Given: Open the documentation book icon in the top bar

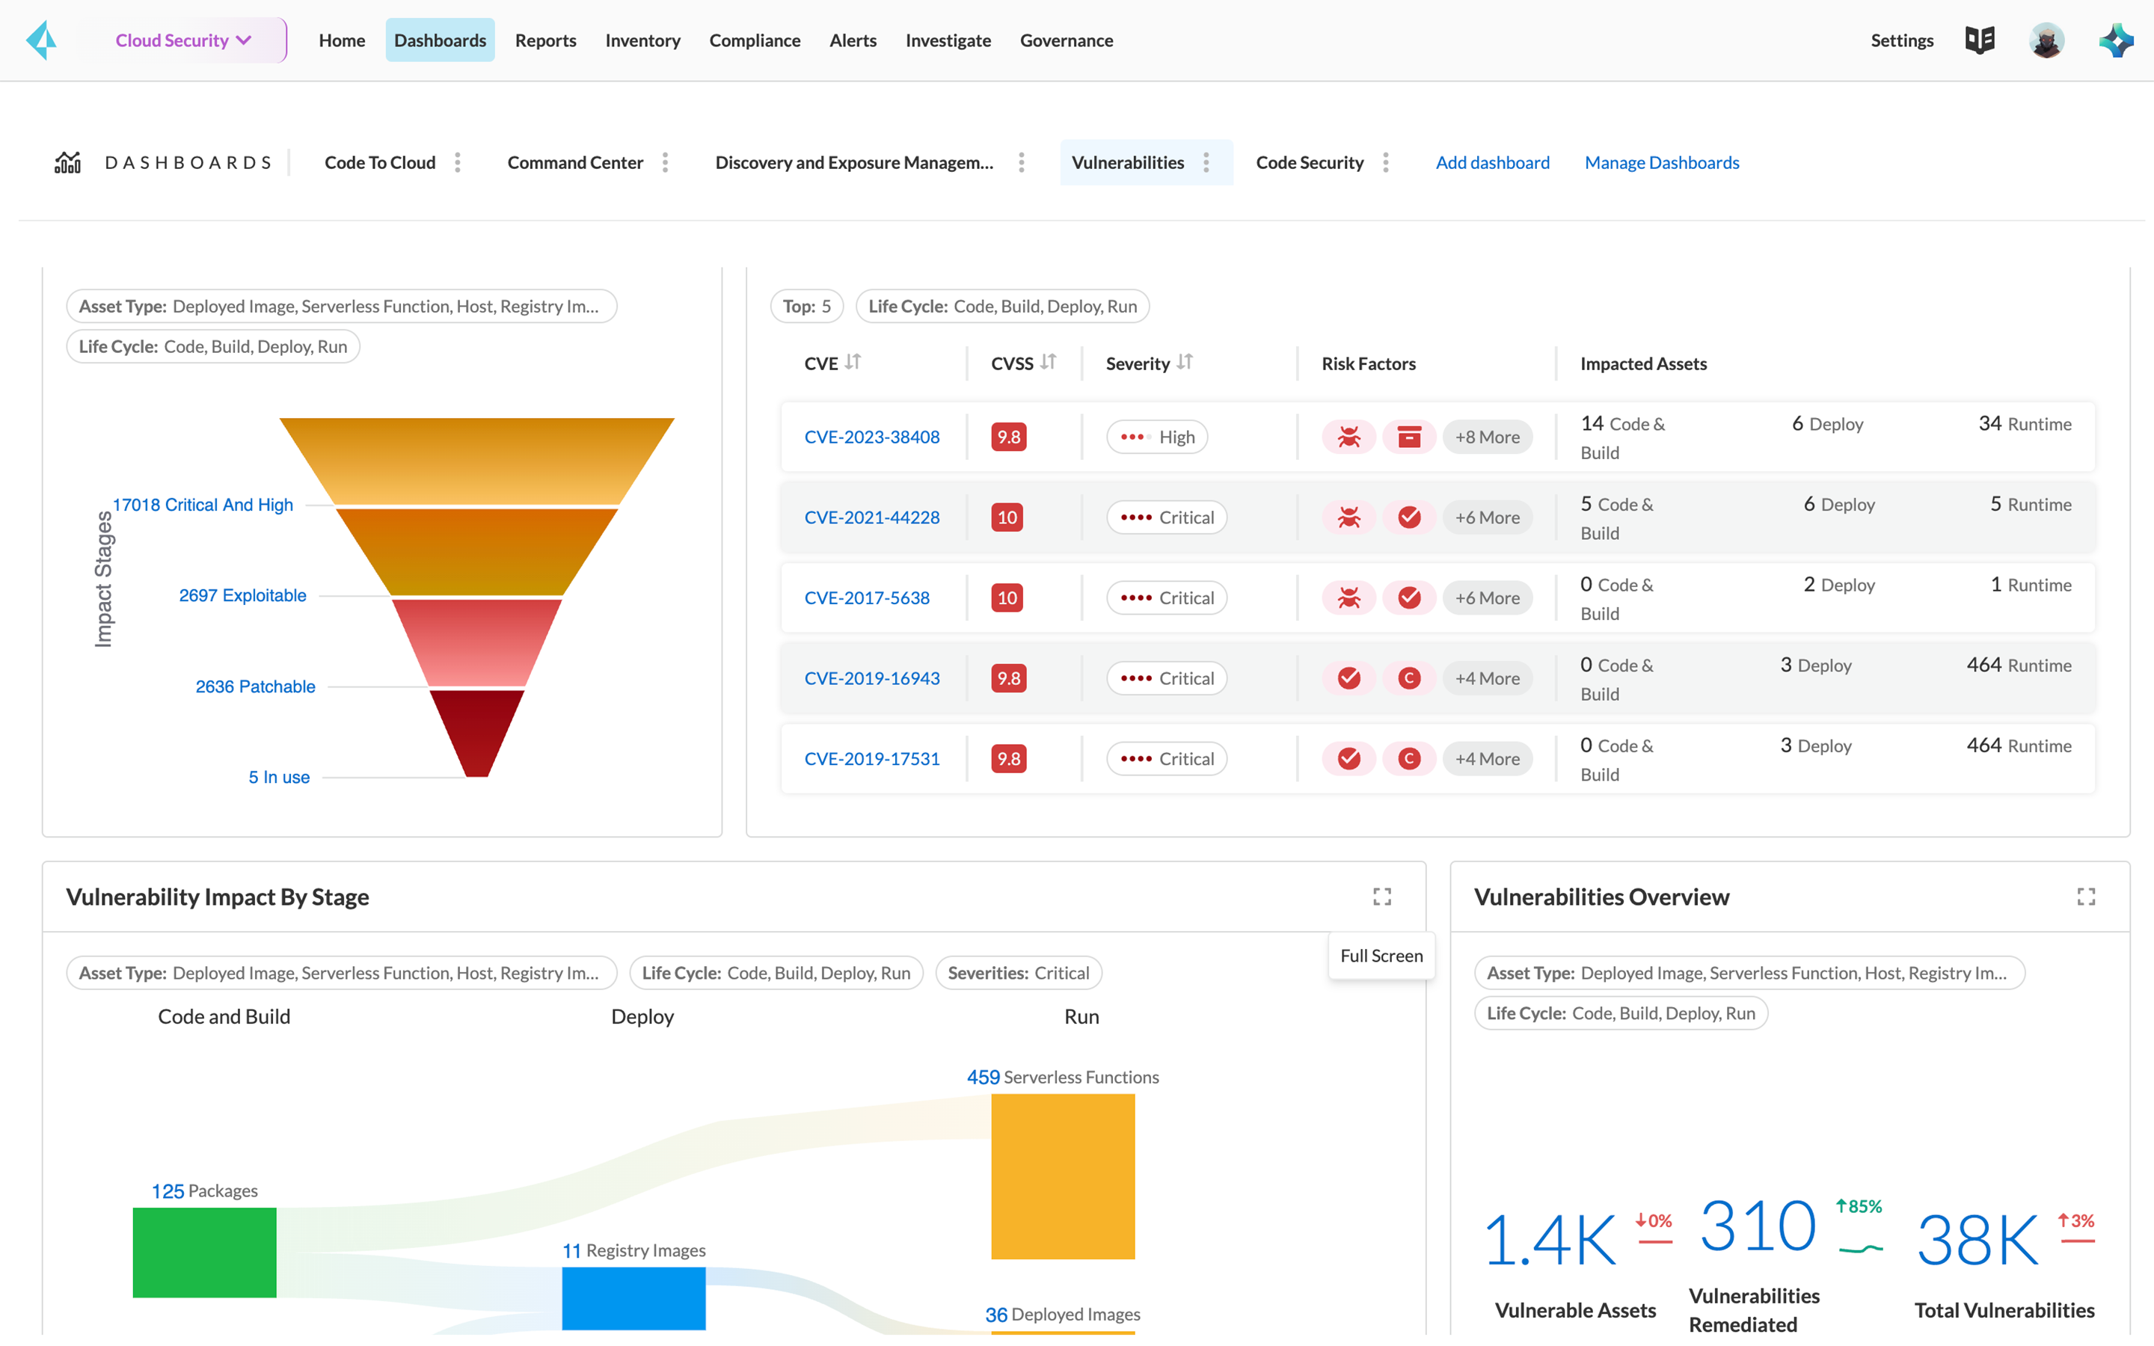Looking at the screenshot, I should point(1980,39).
